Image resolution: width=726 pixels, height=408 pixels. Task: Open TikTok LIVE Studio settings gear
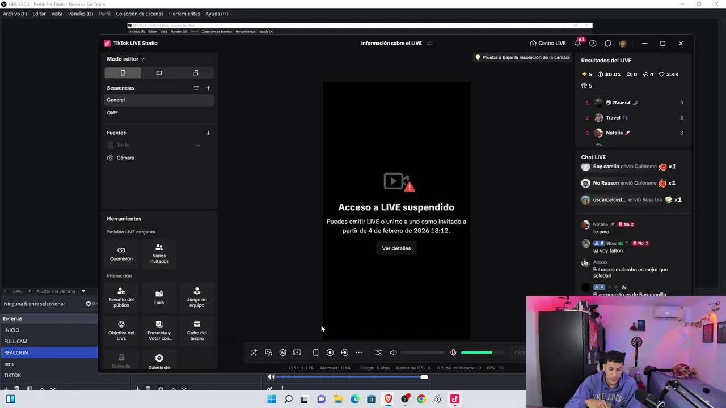coord(608,44)
